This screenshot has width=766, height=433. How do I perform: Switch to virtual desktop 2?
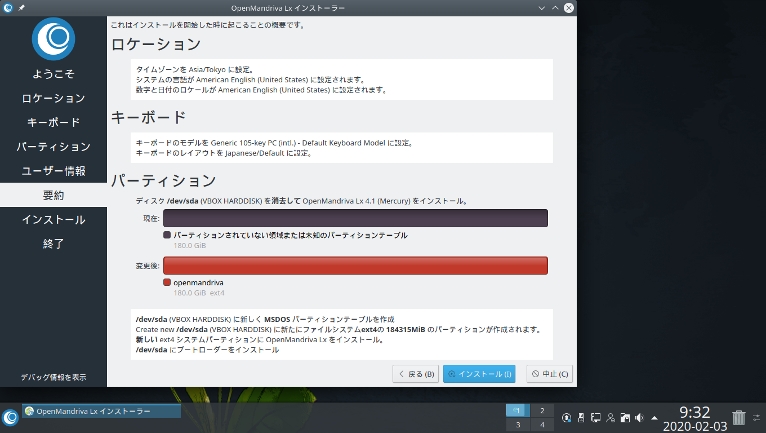tap(542, 410)
